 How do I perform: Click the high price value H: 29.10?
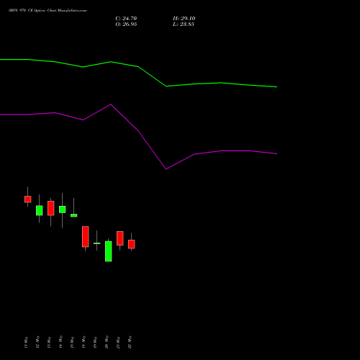[184, 19]
